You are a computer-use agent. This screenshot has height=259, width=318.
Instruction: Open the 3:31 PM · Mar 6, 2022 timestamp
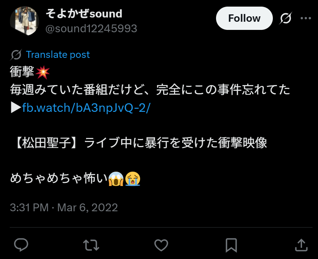[x=64, y=207]
